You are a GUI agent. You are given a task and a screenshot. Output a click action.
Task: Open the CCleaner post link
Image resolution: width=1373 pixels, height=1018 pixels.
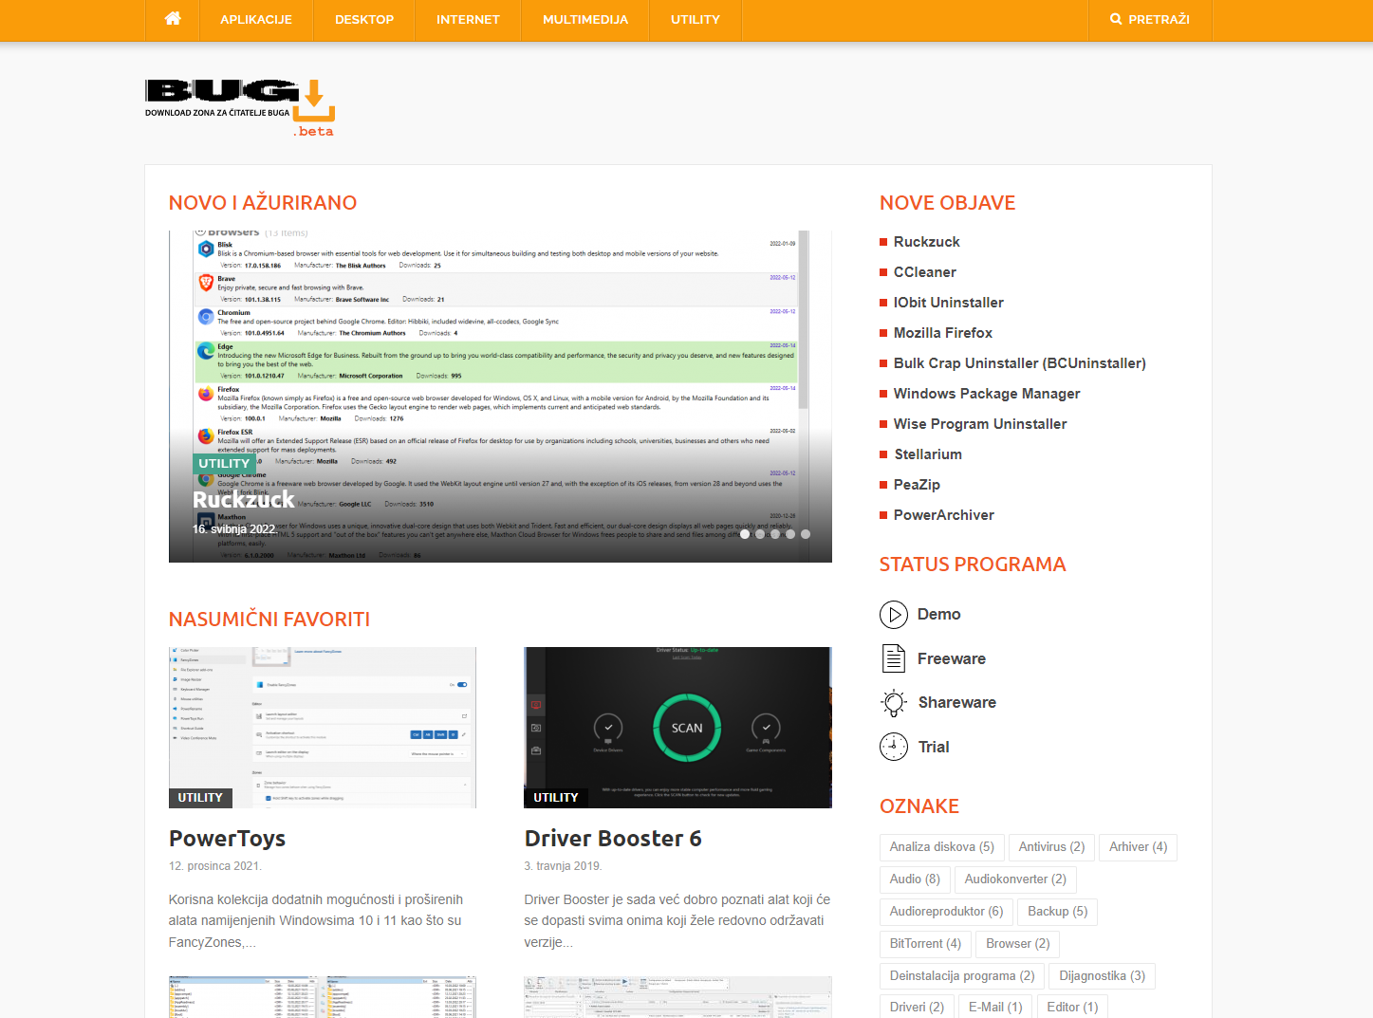pyautogui.click(x=925, y=272)
